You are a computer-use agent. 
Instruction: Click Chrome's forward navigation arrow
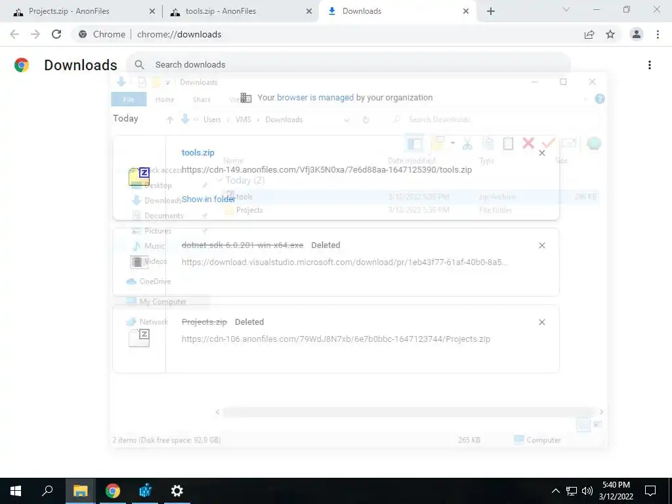[x=35, y=34]
